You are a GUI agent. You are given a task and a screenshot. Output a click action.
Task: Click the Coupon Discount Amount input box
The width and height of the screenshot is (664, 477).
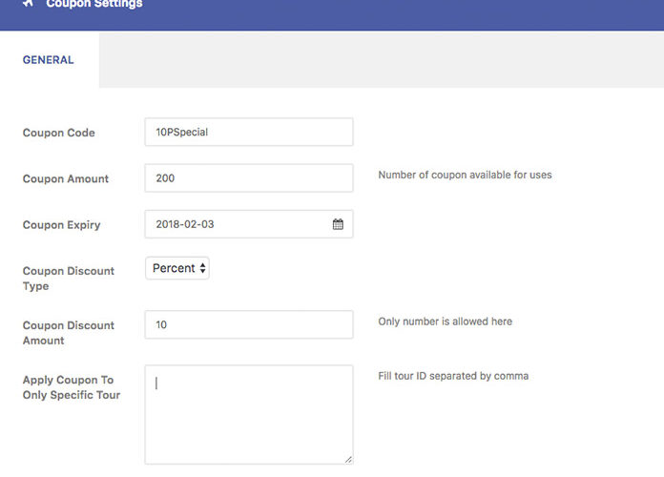248,324
